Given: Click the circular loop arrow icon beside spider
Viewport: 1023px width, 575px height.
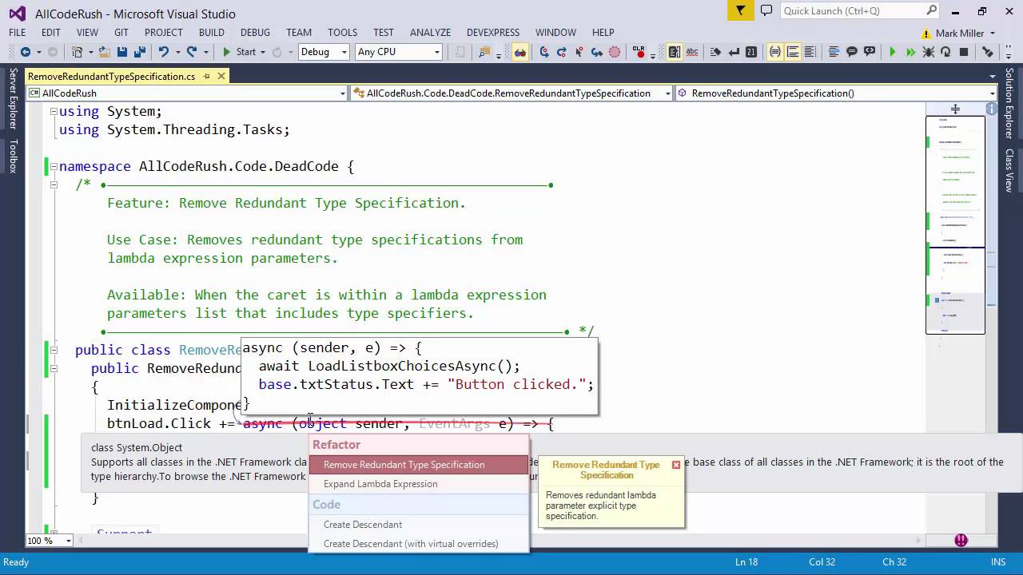Looking at the screenshot, I should pyautogui.click(x=945, y=52).
